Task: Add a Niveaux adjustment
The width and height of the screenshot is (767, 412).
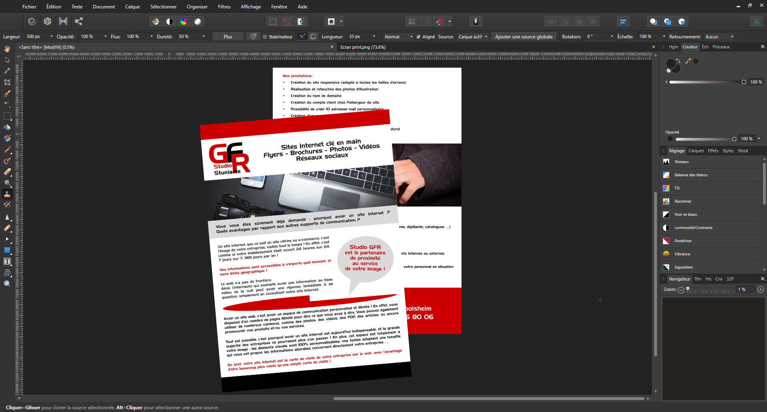Action: point(711,162)
